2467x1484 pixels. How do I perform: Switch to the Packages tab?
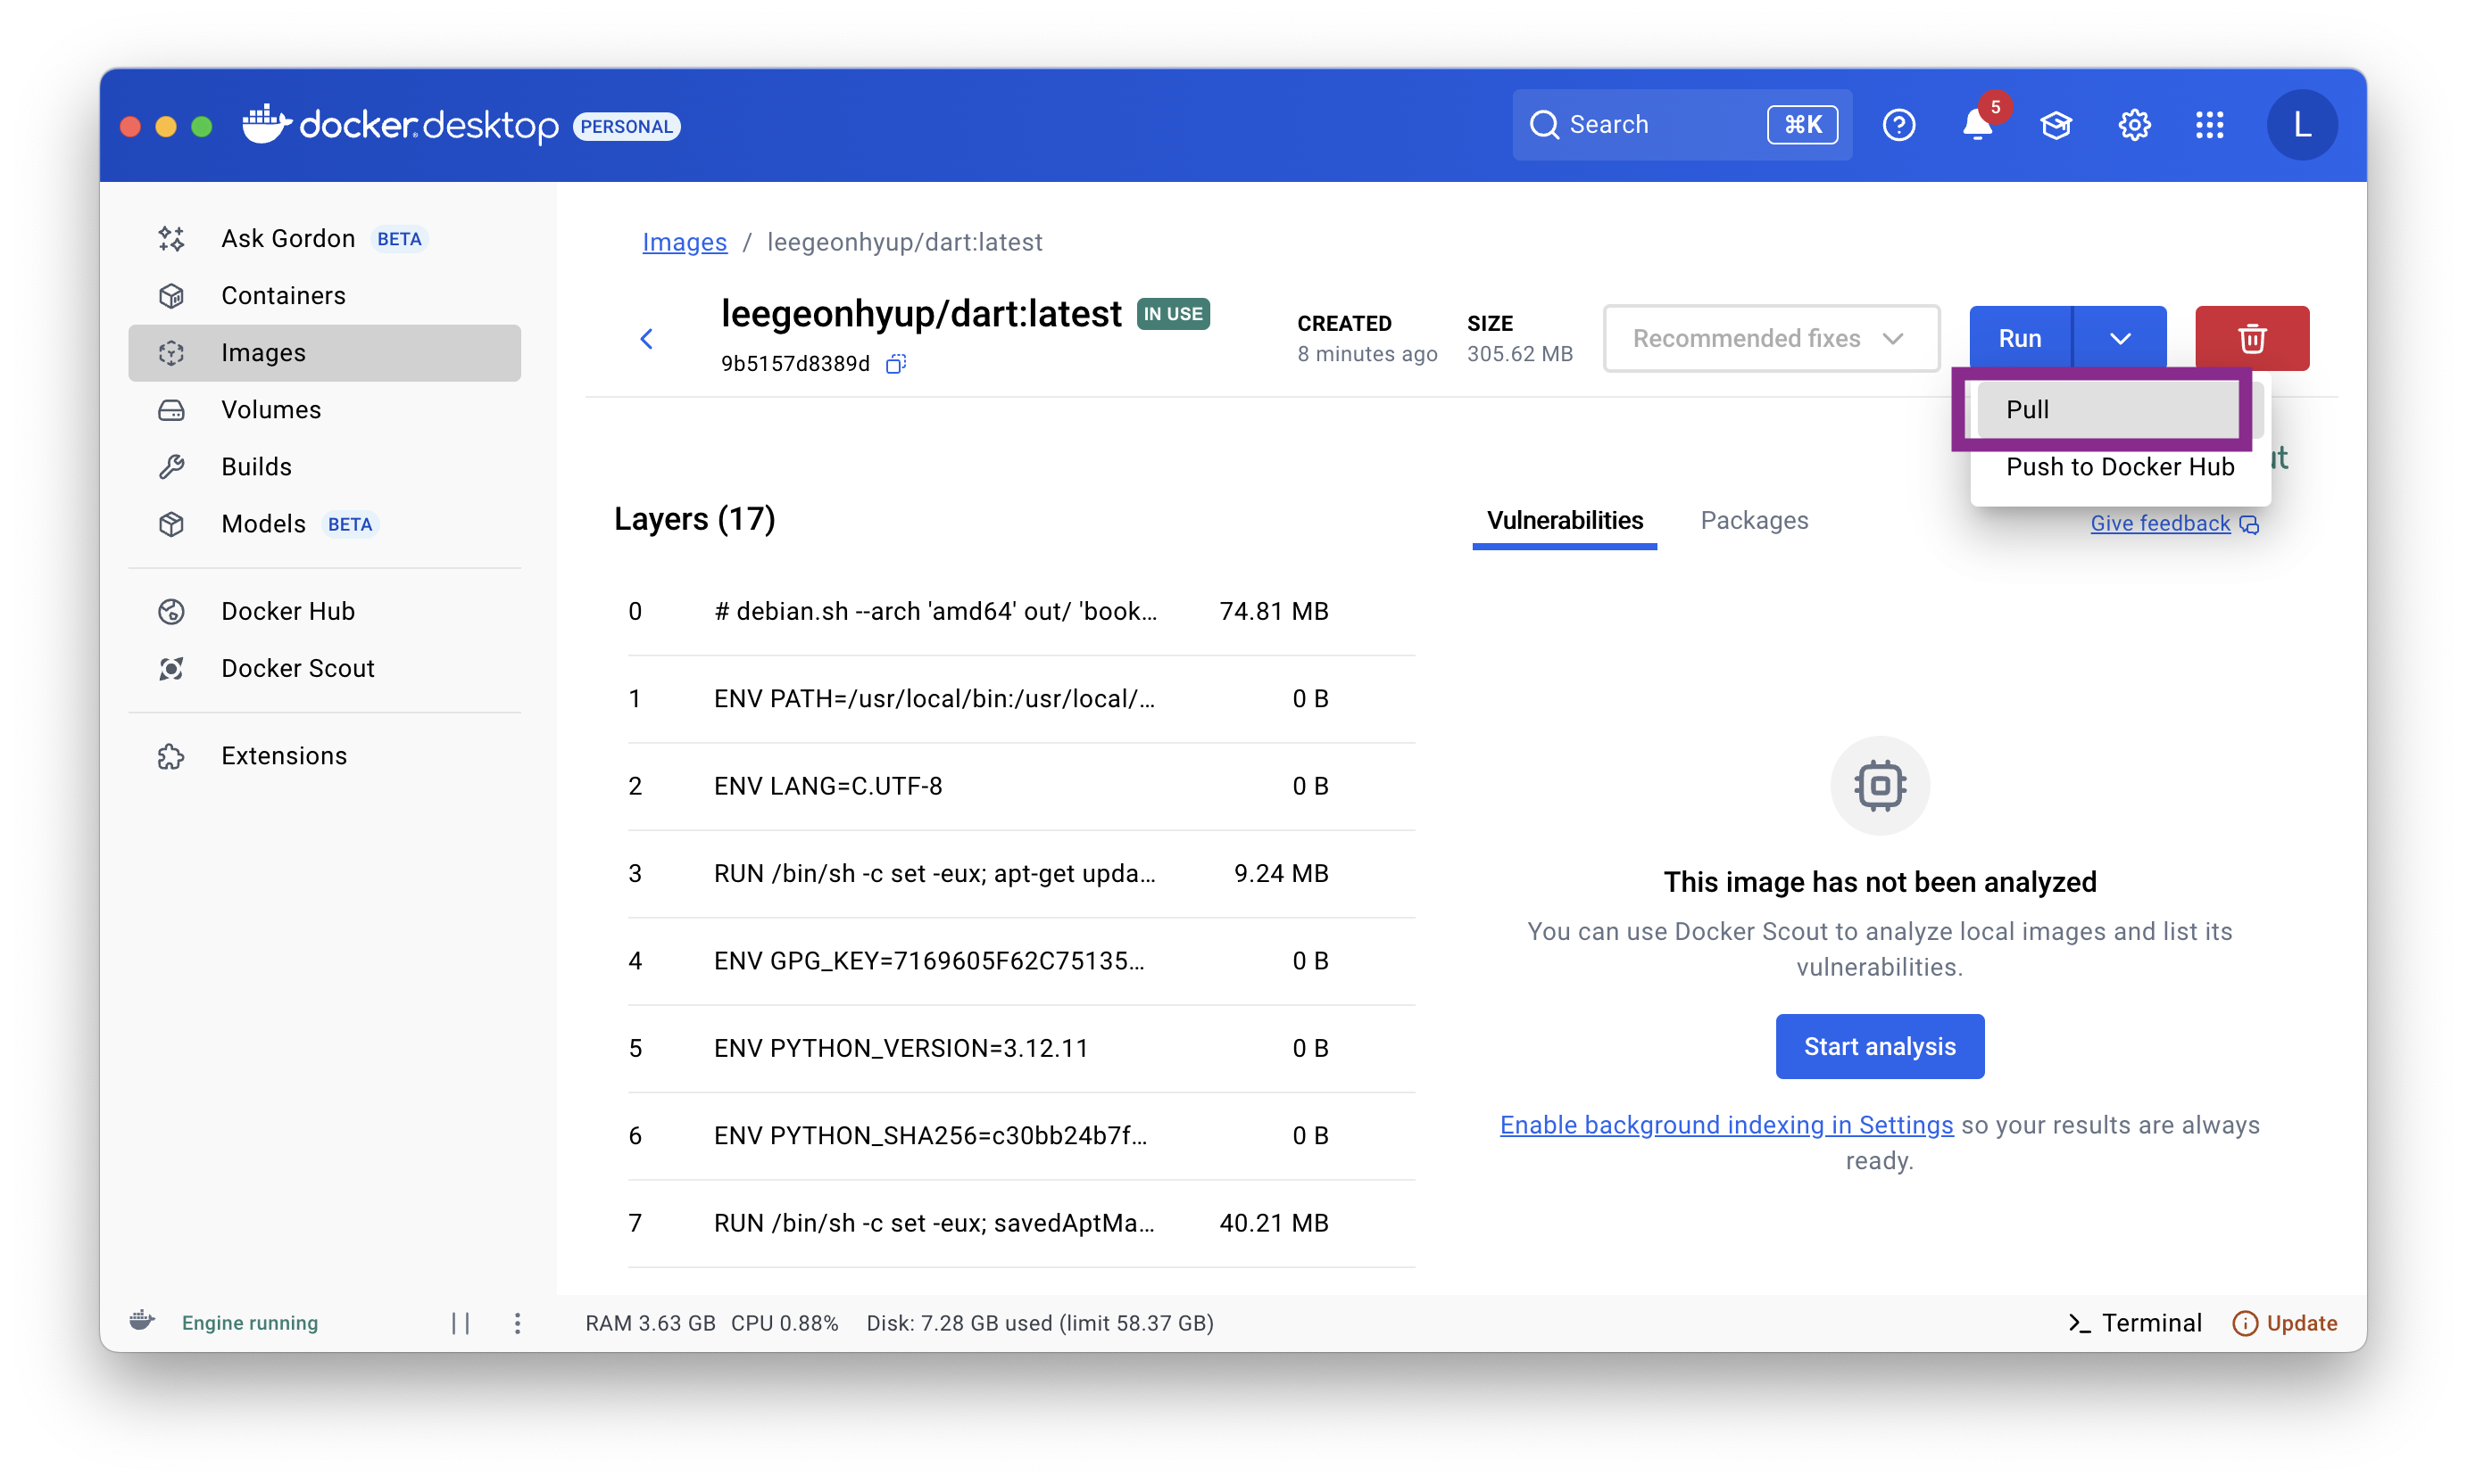coord(1754,521)
